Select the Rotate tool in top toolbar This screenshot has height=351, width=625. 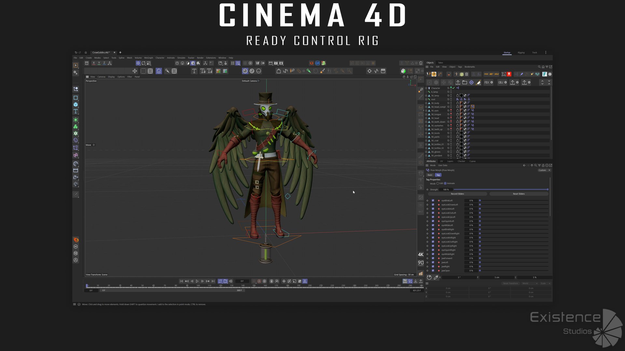143,63
